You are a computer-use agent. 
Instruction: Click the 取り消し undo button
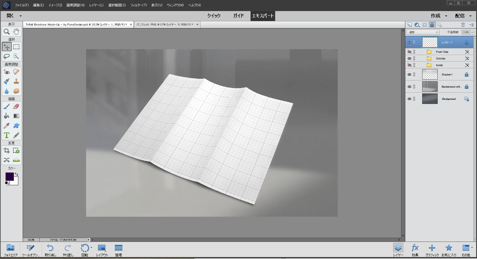pos(50,250)
